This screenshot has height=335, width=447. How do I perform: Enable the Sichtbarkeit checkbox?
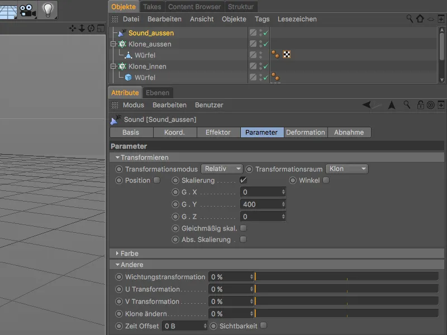tap(264, 326)
